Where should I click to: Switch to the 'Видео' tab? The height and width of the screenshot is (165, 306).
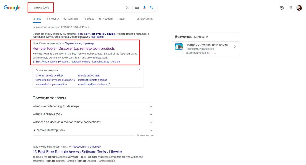[x=88, y=19]
